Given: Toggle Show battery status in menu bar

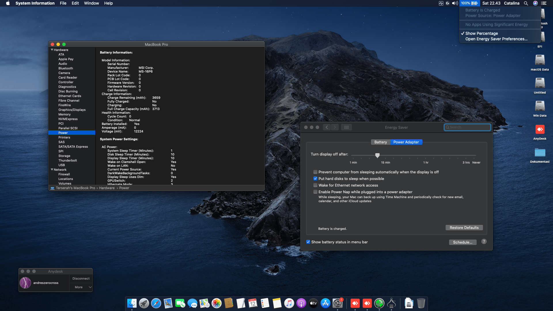Looking at the screenshot, I should (308, 242).
